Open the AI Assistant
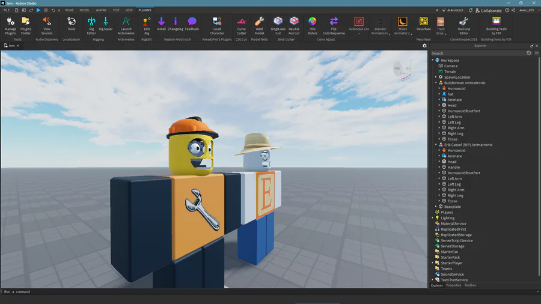Image resolution: width=541 pixels, height=304 pixels. (453, 10)
